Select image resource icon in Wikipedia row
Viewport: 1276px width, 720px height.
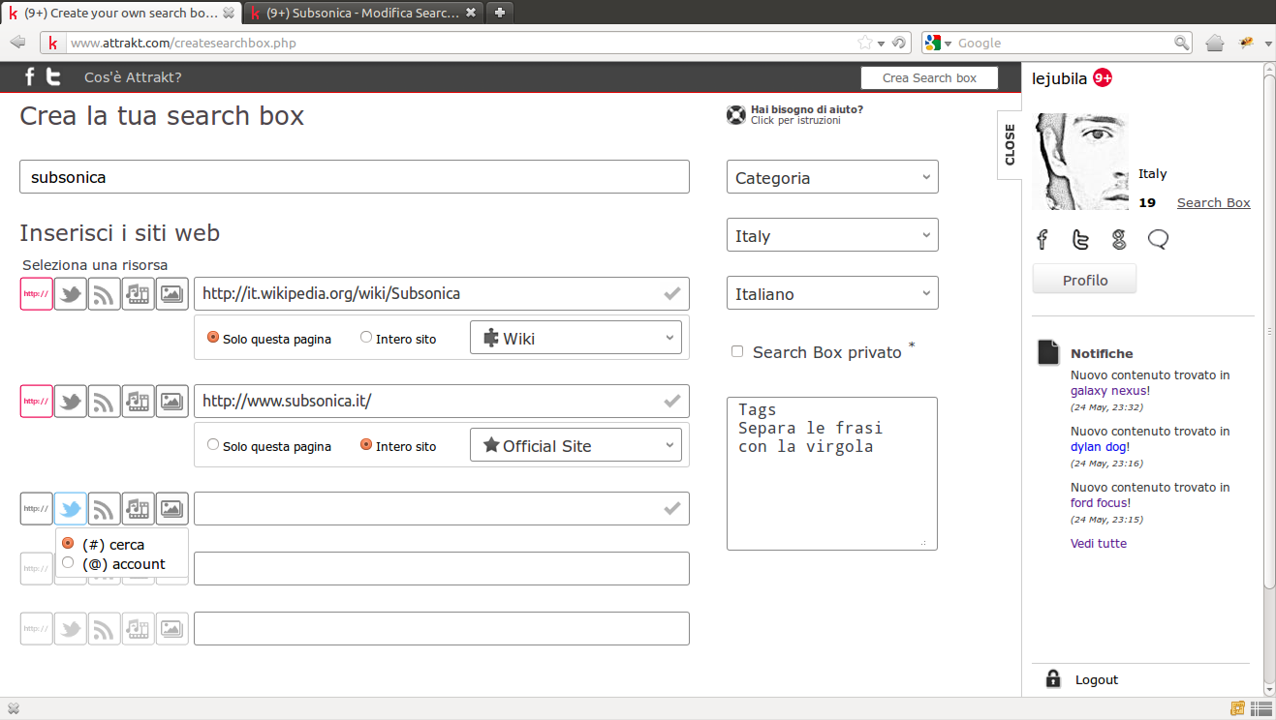(172, 294)
